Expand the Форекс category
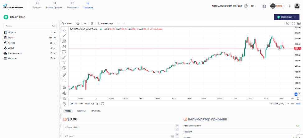Viewport: 303px width, 138px height. click(x=30, y=43)
